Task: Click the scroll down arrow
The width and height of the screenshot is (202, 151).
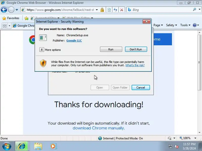Action: click(x=199, y=133)
